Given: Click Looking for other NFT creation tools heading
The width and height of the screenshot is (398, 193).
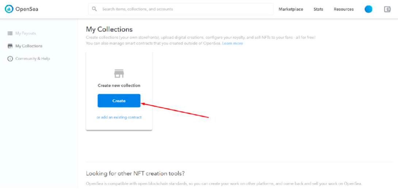Looking at the screenshot, I should pos(135,174).
